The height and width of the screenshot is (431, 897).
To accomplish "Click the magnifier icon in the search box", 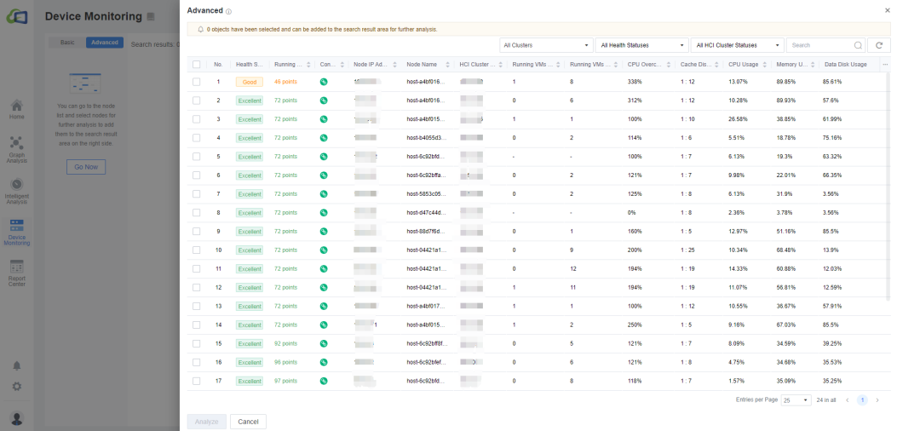I will pos(857,45).
